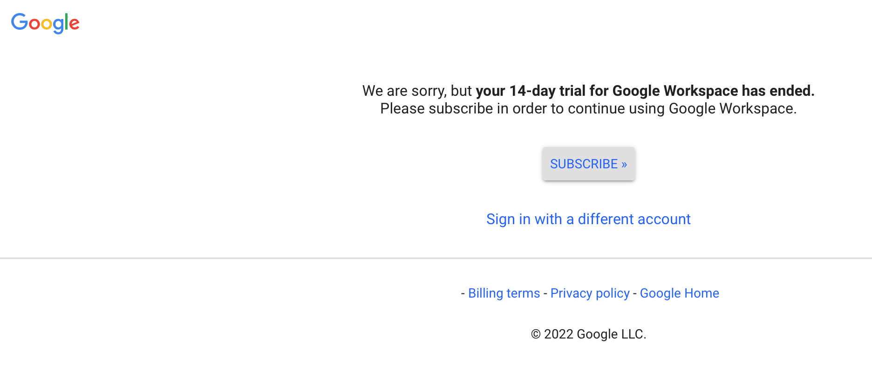Open 'Sign in with a different account'
Viewport: 872px width, 385px height.
click(588, 219)
